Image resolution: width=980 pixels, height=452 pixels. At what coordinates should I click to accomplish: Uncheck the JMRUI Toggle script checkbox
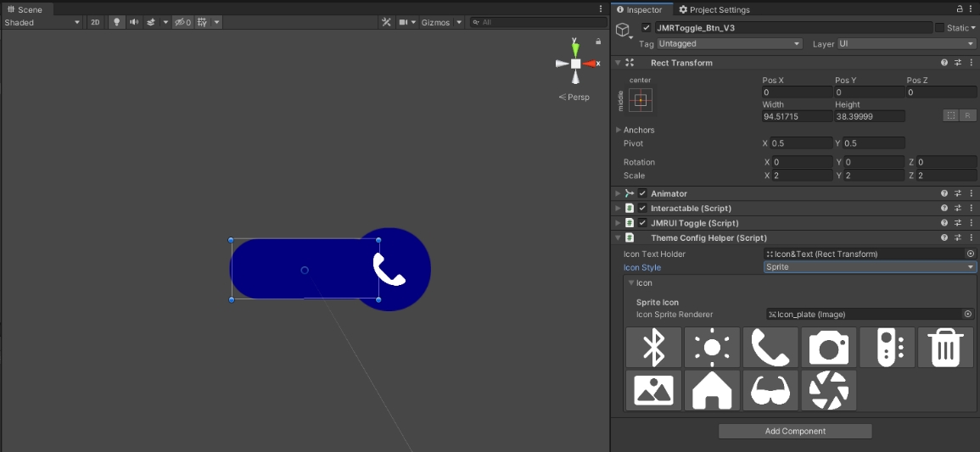click(x=642, y=223)
